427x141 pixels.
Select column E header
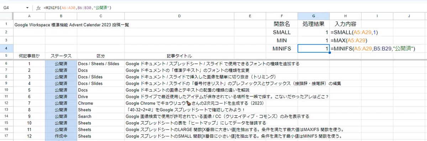point(250,16)
